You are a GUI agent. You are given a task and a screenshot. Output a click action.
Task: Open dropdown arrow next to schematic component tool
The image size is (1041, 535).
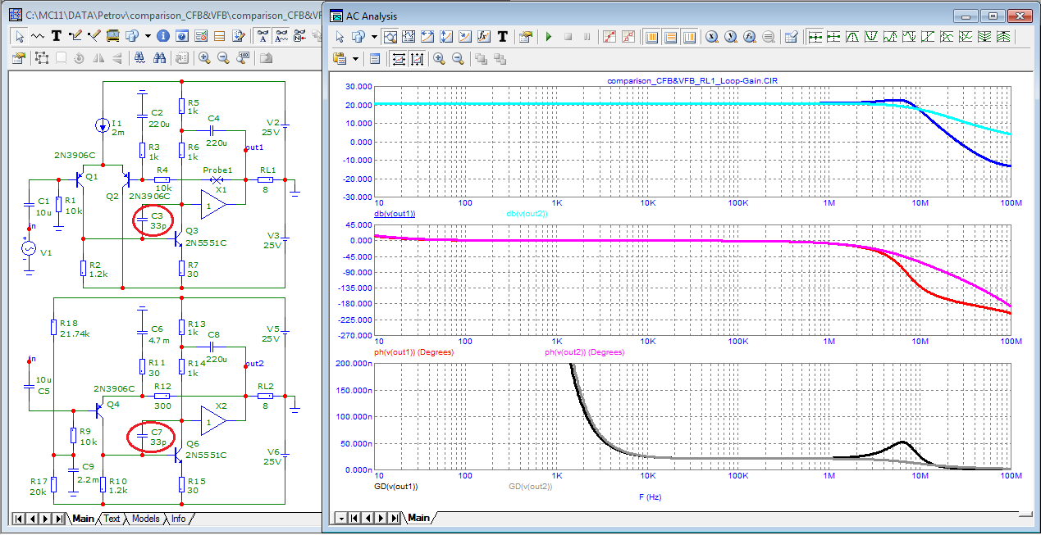point(148,36)
